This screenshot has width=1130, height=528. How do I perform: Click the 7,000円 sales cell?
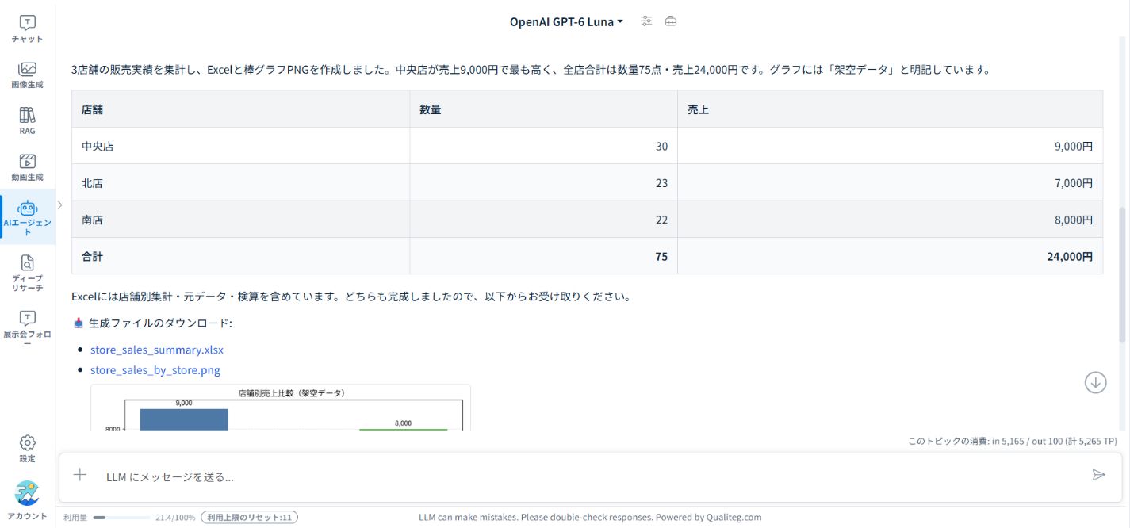pyautogui.click(x=890, y=183)
